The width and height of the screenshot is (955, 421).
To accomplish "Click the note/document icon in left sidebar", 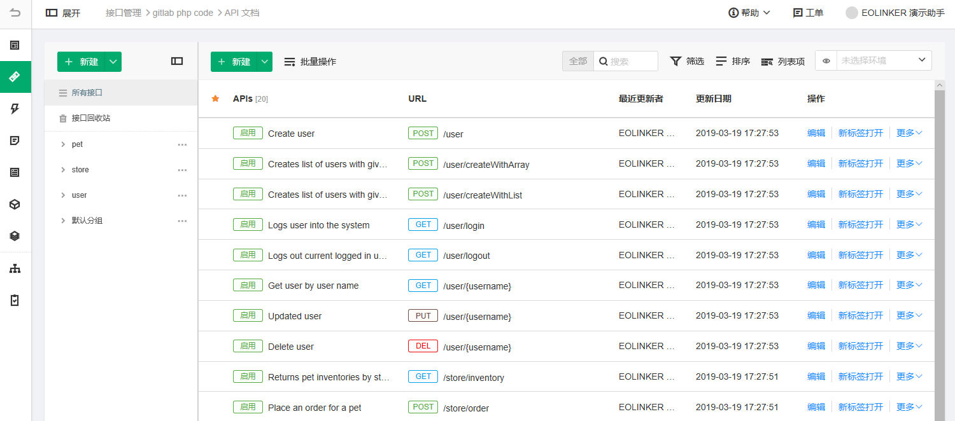I will pyautogui.click(x=15, y=141).
